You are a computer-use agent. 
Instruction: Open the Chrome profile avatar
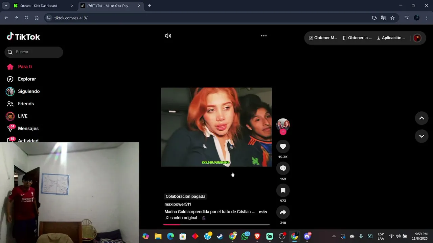click(417, 18)
